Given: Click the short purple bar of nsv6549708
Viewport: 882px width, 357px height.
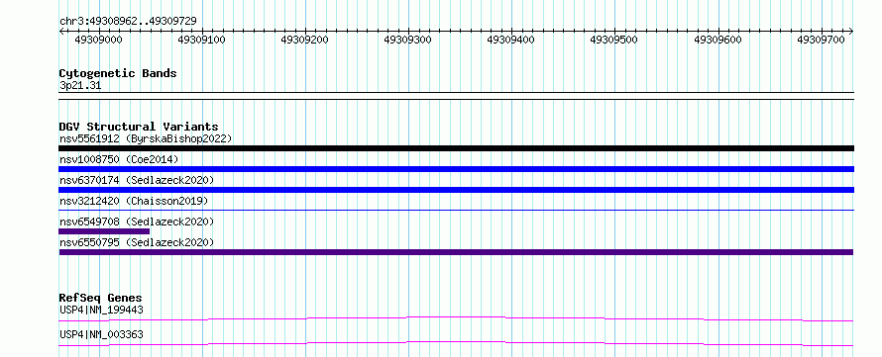Looking at the screenshot, I should (104, 231).
